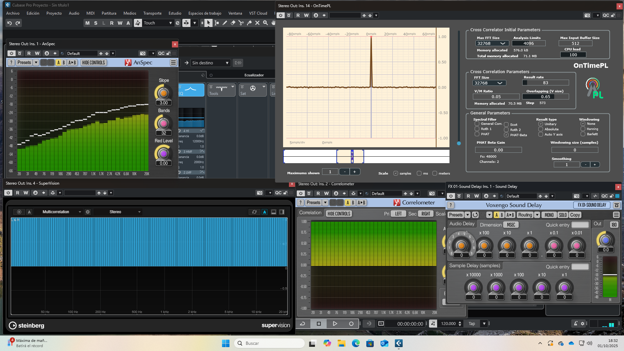Open AnSpec hamburger menu icon
Viewport: 624px width, 351px height.
(x=173, y=62)
